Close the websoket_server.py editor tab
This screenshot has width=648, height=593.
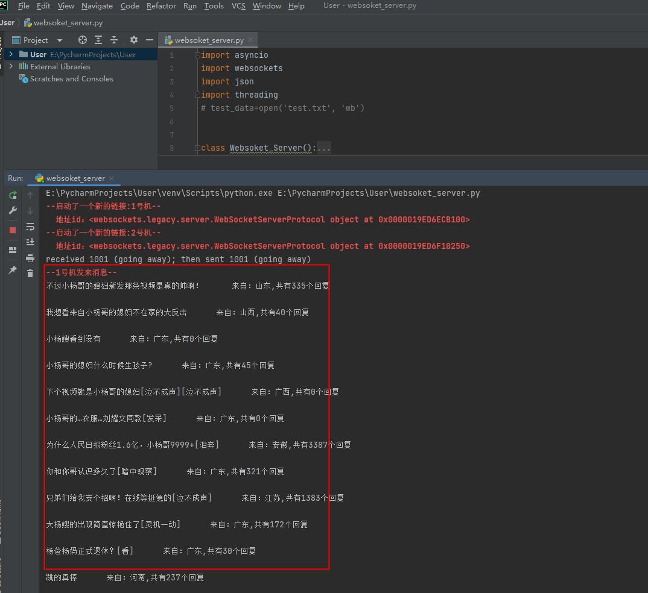tap(250, 40)
